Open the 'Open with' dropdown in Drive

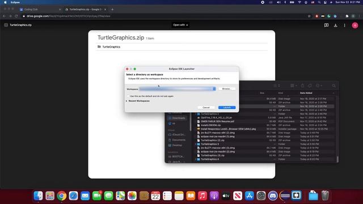click(x=180, y=25)
